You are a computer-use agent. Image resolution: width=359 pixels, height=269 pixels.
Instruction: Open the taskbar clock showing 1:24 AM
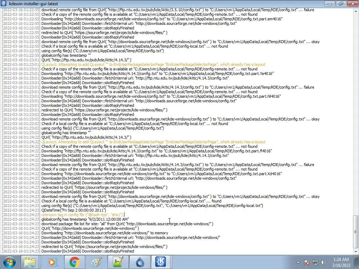[341, 262]
